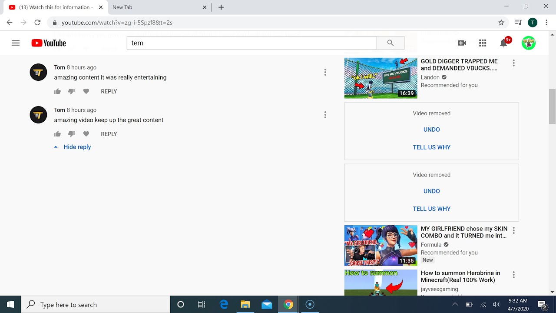Viewport: 556px width, 313px height.
Task: Open GOLD DIGGER video thumbnail
Action: pos(381,78)
